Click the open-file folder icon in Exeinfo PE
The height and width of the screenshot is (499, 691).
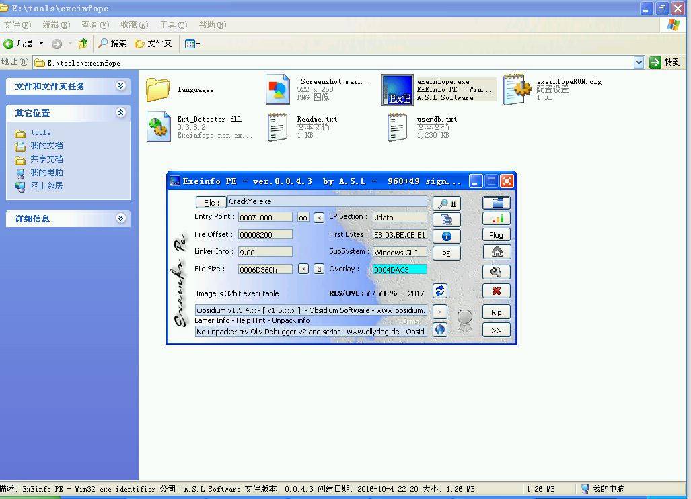497,203
